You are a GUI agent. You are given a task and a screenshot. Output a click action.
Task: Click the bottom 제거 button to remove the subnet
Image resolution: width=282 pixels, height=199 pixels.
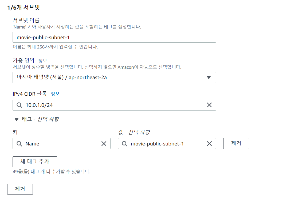point(20,189)
